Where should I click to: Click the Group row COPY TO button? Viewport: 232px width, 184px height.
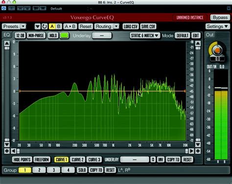(96, 170)
